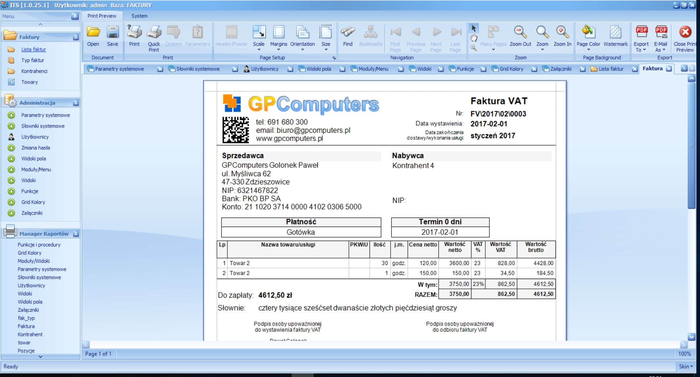Screen dimensions: 700x377
Task: Collapse the Manager Raportów panel group
Action: pyautogui.click(x=76, y=234)
